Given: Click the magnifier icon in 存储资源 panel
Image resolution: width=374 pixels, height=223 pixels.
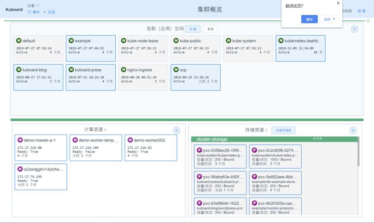Looking at the screenshot, I should 353,130.
